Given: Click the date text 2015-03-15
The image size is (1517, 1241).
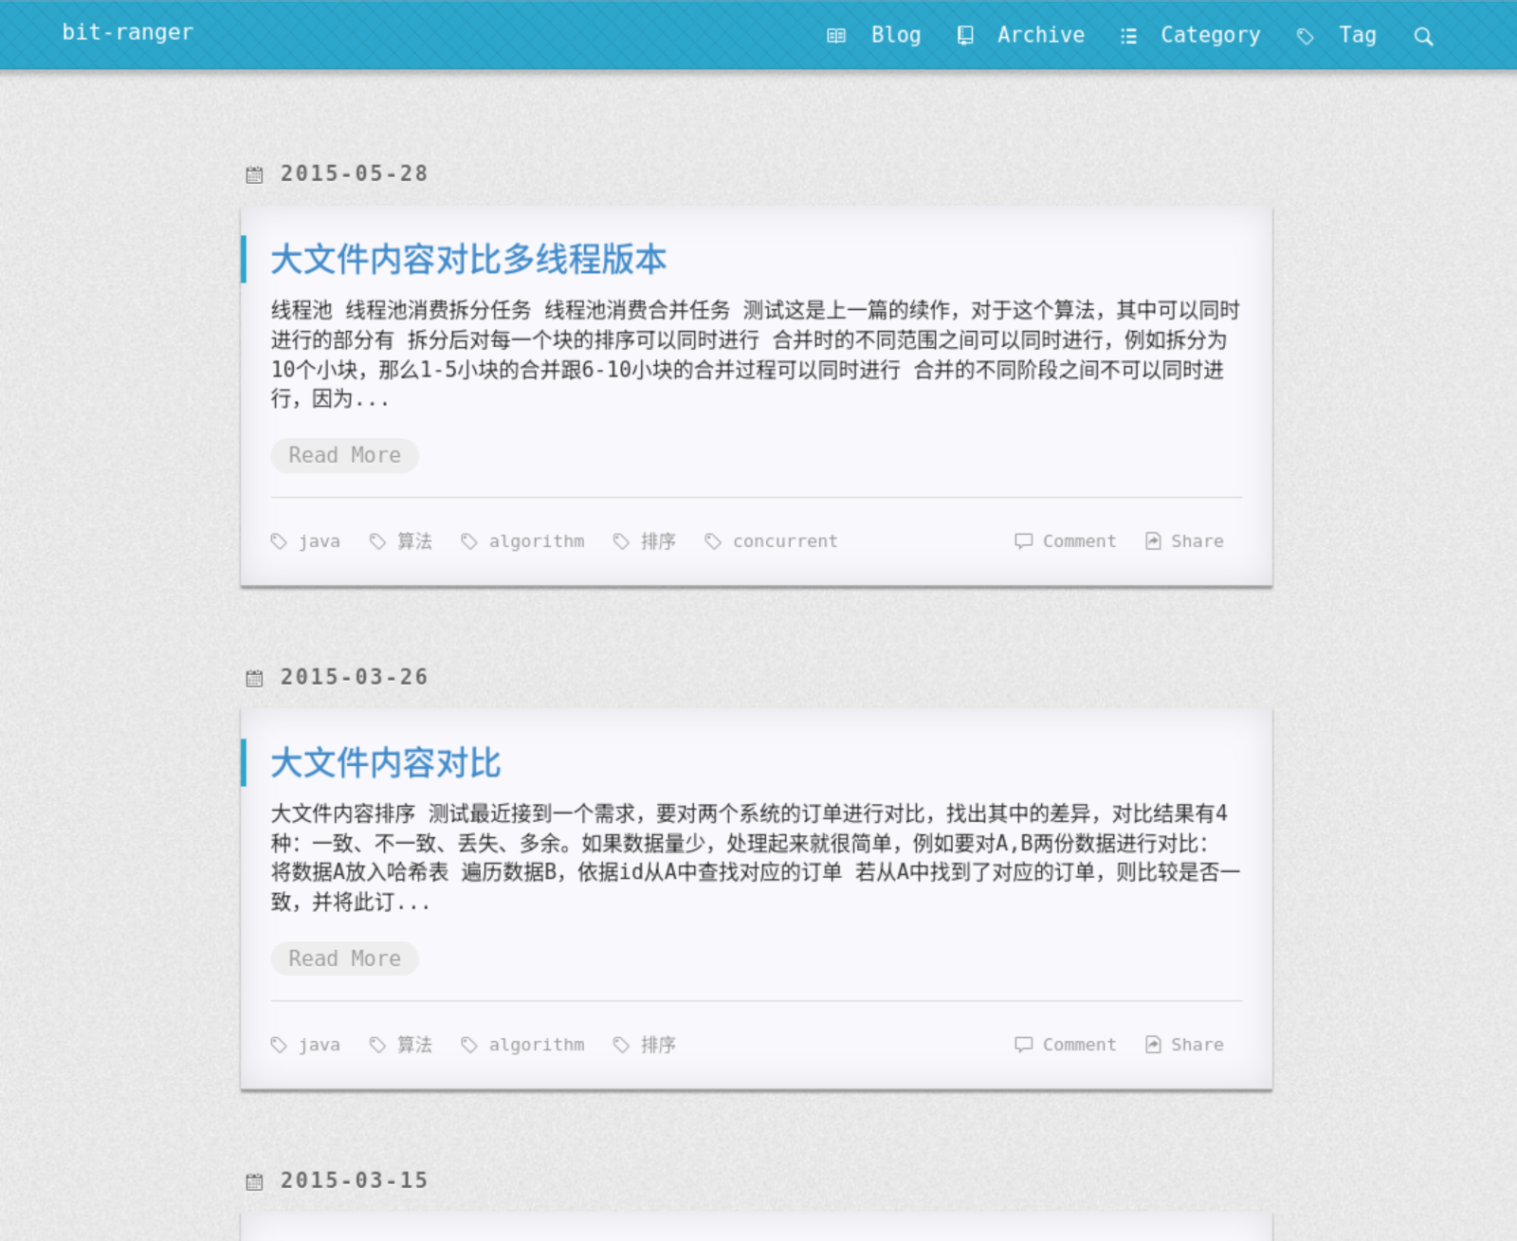Looking at the screenshot, I should pyautogui.click(x=355, y=1180).
